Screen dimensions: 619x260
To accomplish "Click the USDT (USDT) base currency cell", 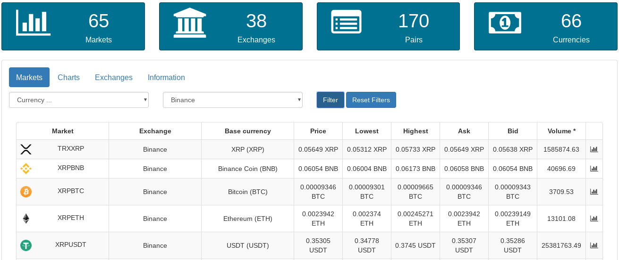I will (248, 245).
